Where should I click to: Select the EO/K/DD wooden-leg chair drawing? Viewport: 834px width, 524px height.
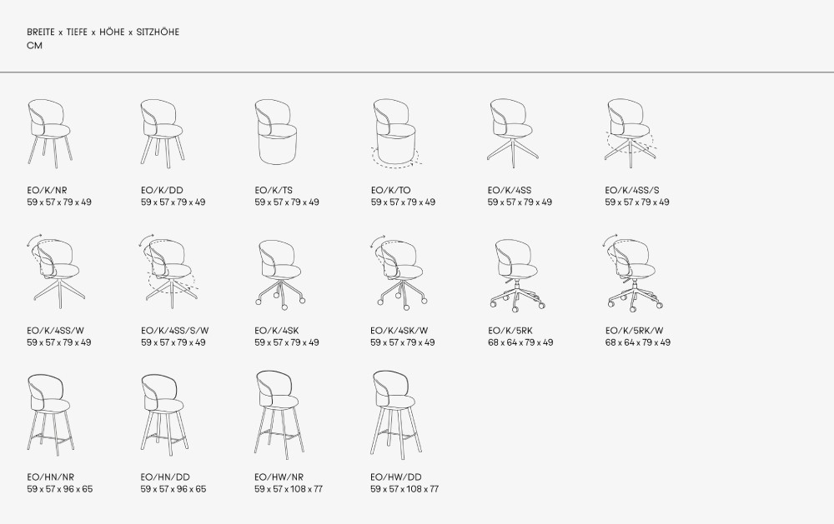coord(163,131)
